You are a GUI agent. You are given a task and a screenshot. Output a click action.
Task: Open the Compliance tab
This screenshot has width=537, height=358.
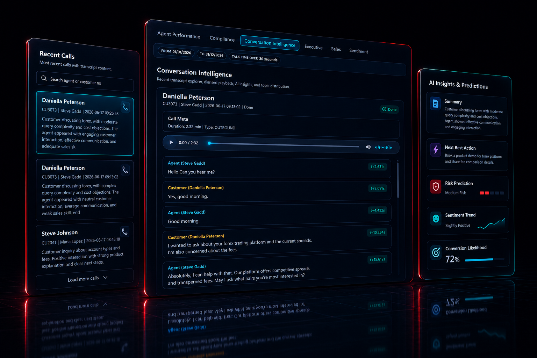pyautogui.click(x=222, y=39)
